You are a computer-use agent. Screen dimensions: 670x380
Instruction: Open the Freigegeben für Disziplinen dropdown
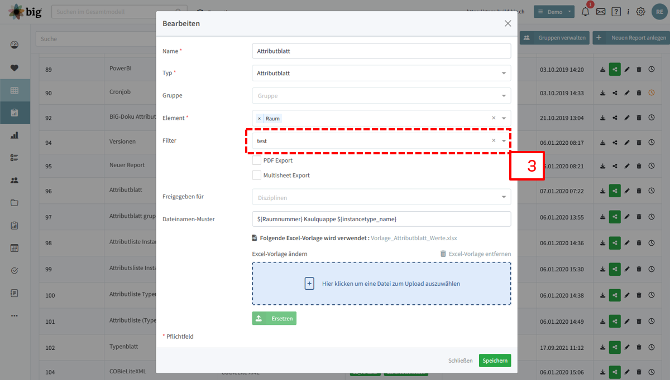381,197
